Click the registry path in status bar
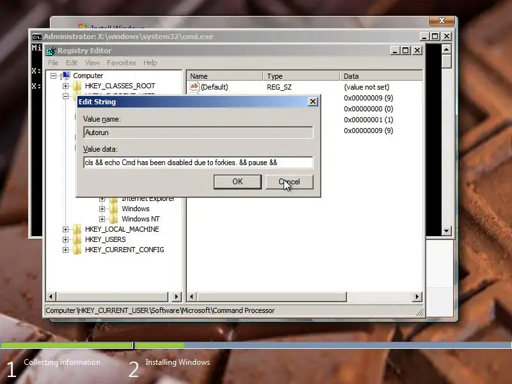Screen dimensions: 512x384 (160, 310)
